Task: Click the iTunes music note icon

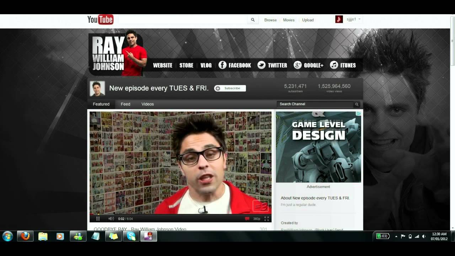Action: tap(334, 65)
